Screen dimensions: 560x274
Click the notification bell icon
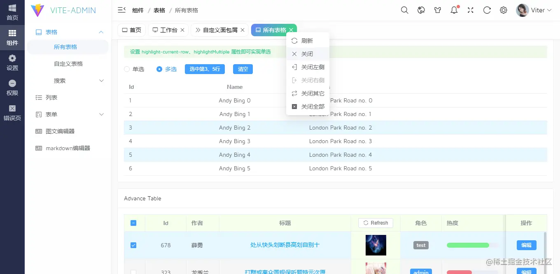[454, 10]
